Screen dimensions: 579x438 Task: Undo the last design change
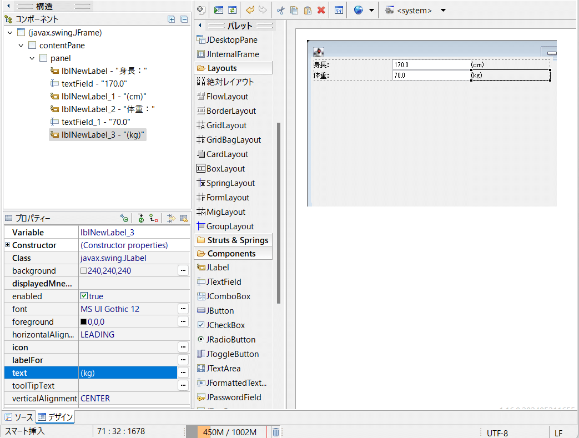click(x=250, y=10)
